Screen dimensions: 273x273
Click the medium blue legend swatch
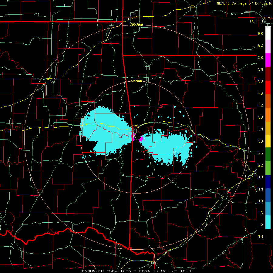(268, 195)
